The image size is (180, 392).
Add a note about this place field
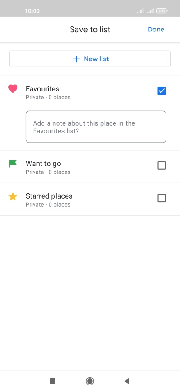coord(96,127)
